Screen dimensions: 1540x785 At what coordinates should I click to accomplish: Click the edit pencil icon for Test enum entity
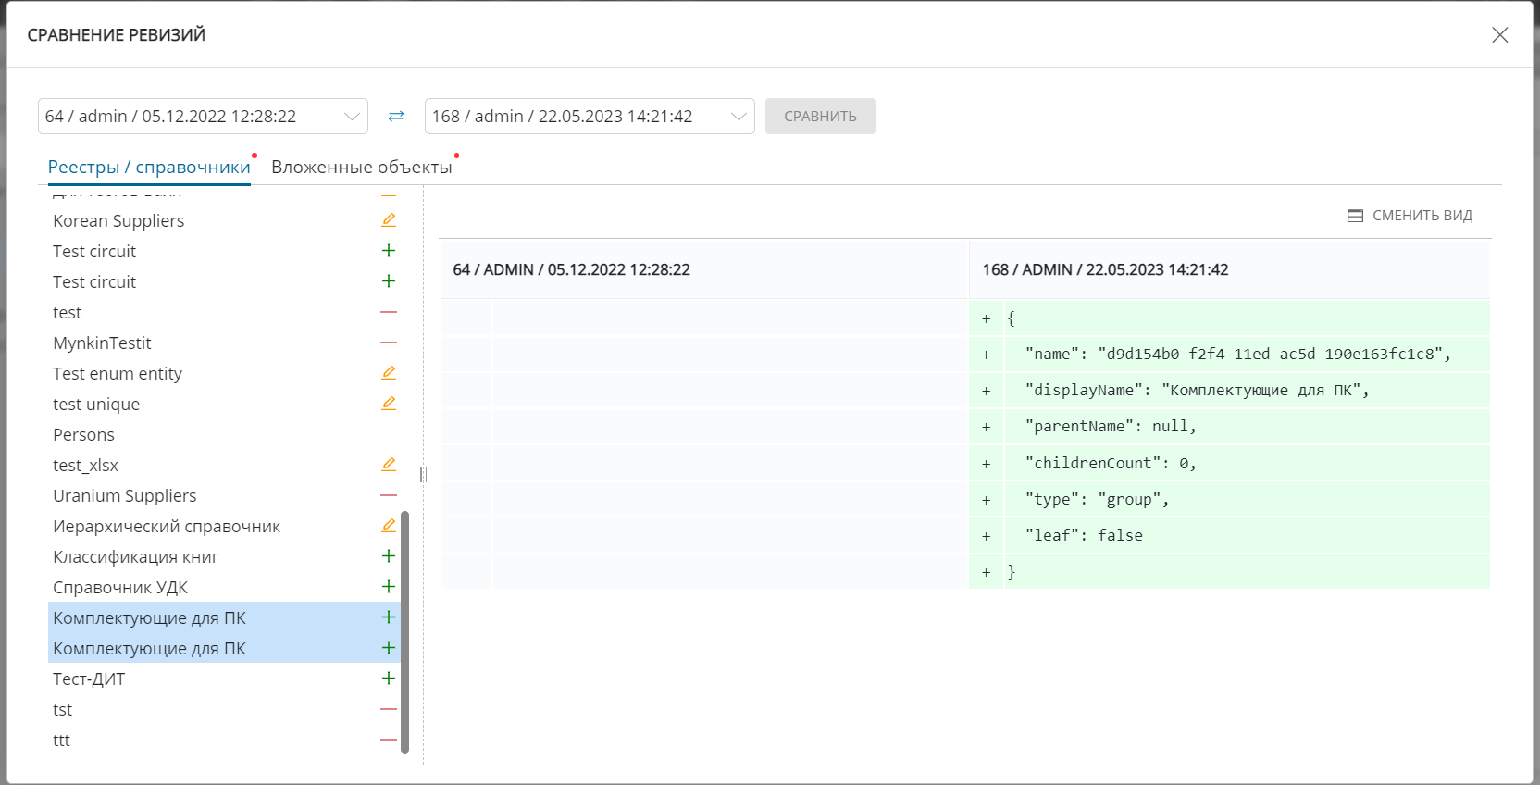click(389, 373)
